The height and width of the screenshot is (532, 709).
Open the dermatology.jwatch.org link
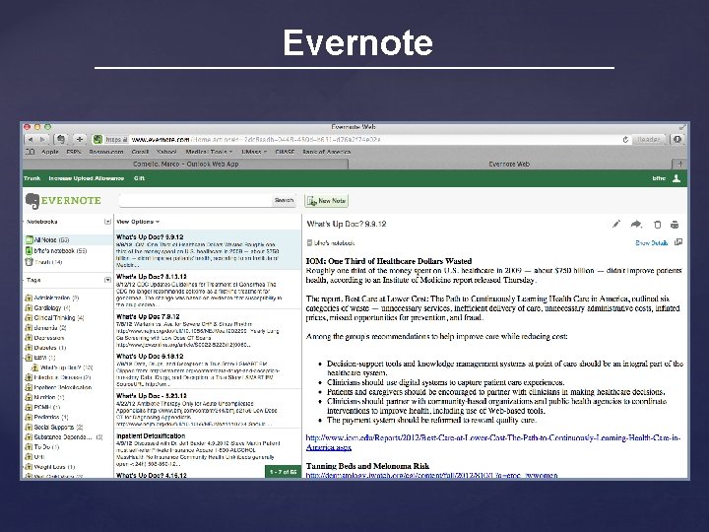click(x=431, y=476)
